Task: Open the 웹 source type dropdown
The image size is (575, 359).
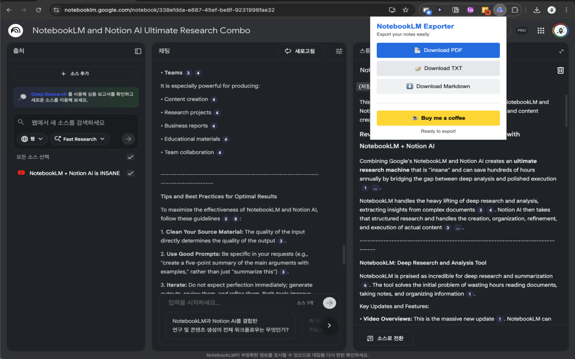Action: [x=32, y=139]
